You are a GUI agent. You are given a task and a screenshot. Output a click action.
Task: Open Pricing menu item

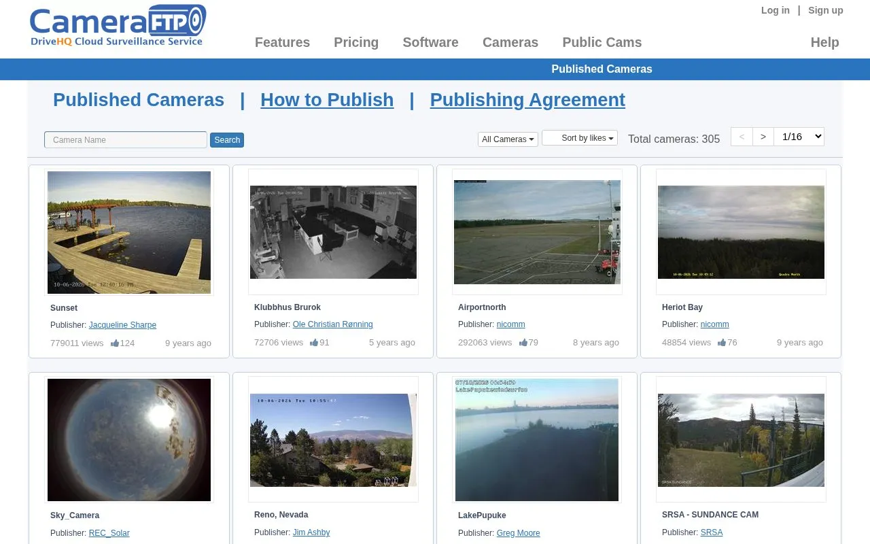356,42
